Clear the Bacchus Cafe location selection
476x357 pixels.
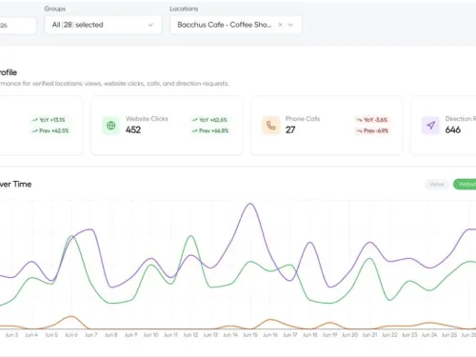point(280,25)
